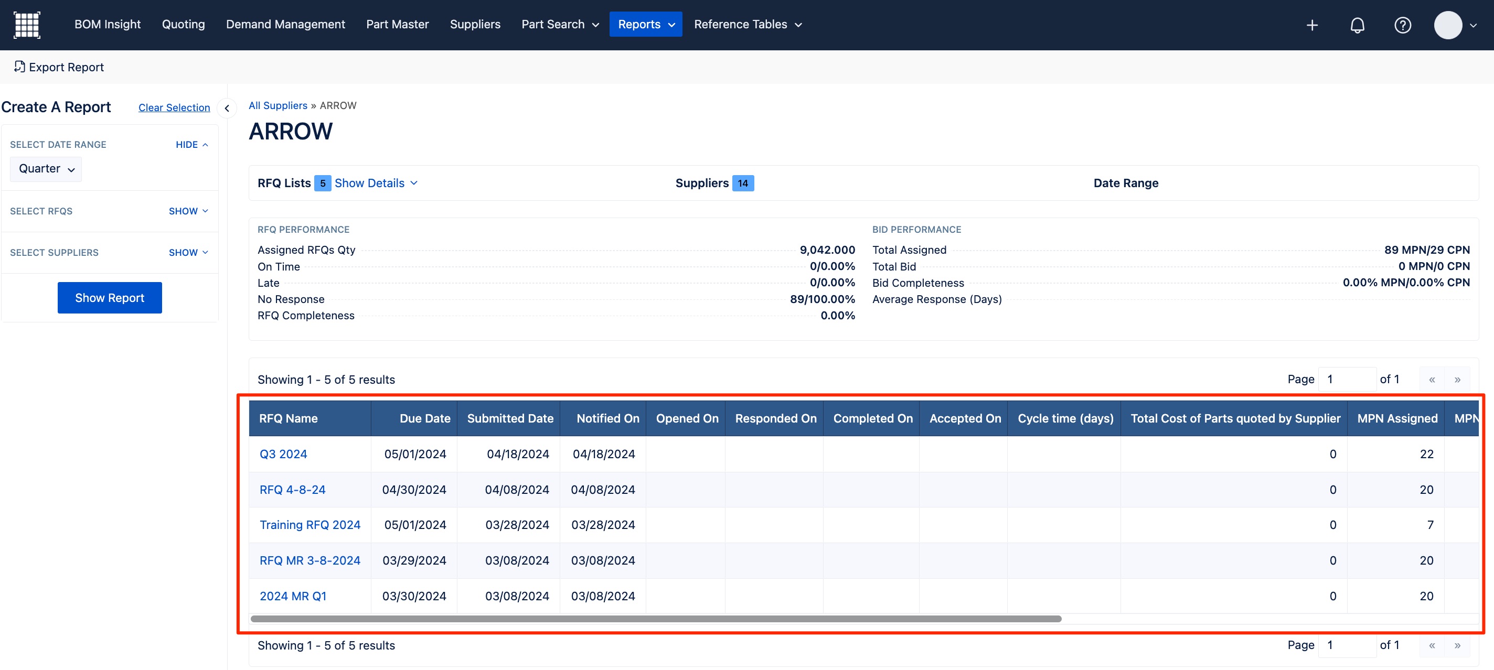Click Export Report button

tap(59, 67)
